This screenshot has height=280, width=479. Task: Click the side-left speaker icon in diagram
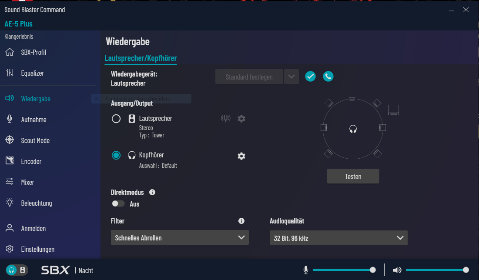click(x=324, y=128)
